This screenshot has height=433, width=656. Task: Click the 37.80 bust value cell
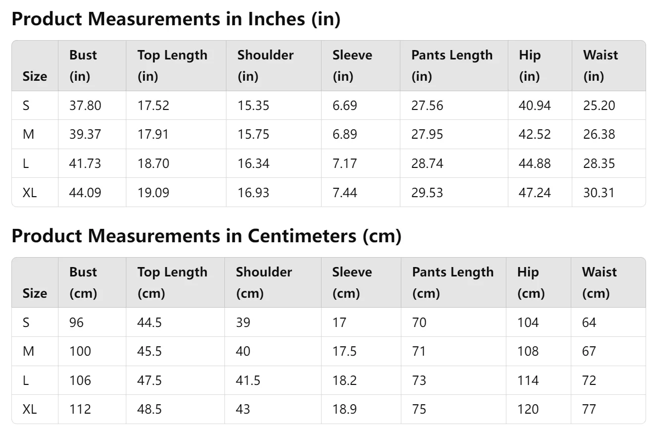[x=85, y=106]
